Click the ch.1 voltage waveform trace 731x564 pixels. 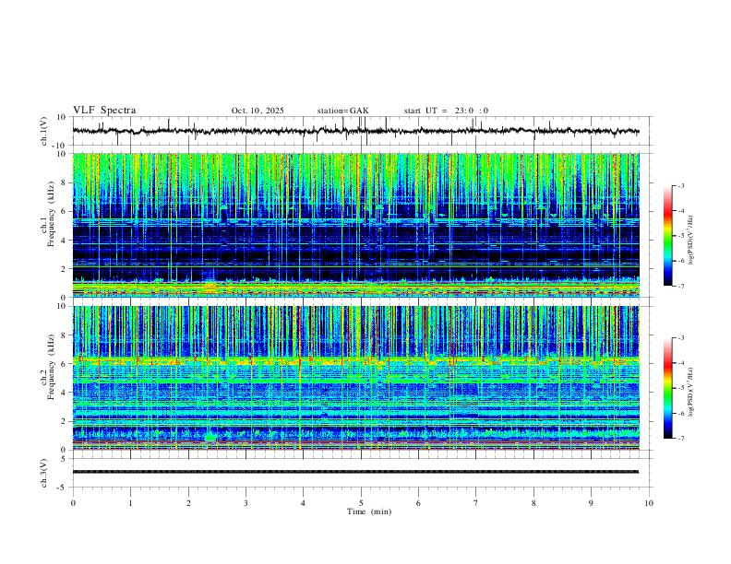pyautogui.click(x=355, y=131)
